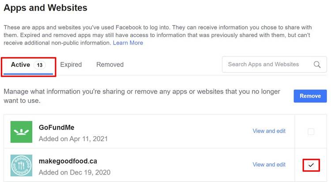The image size is (331, 182).
Task: Click the Apps and Websites heading
Action: [45, 7]
